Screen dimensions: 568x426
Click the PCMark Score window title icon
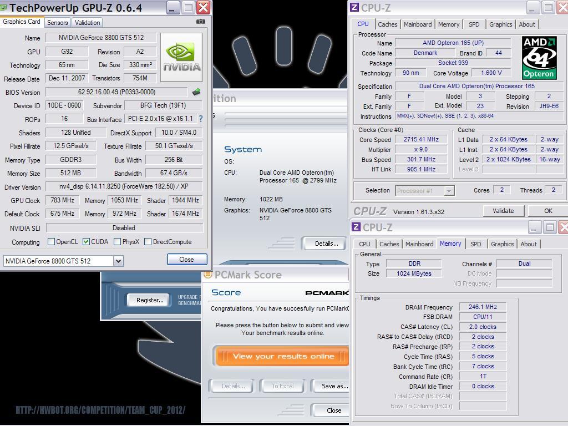click(x=208, y=275)
